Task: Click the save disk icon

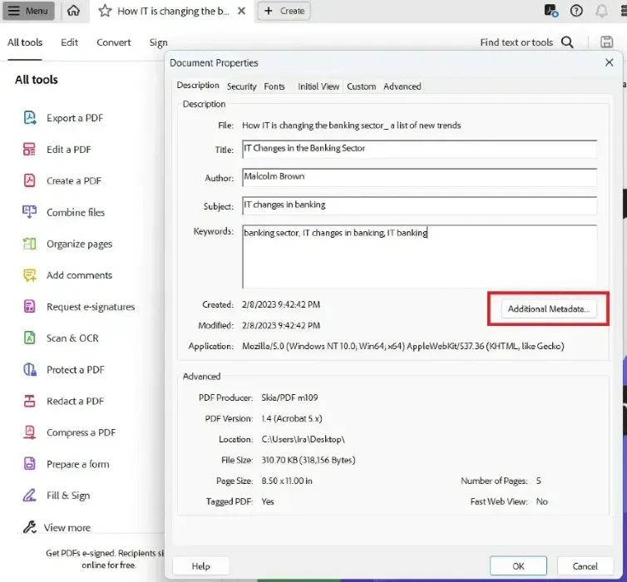Action: [x=606, y=42]
